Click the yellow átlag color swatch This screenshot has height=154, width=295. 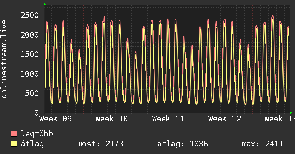tap(14, 144)
